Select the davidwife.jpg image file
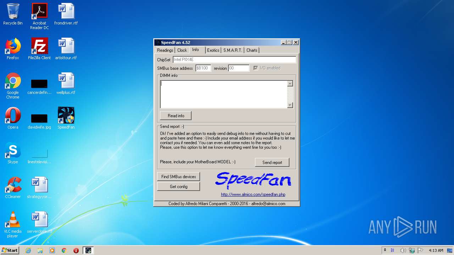Viewport: 454px width, 255px height. point(39,121)
